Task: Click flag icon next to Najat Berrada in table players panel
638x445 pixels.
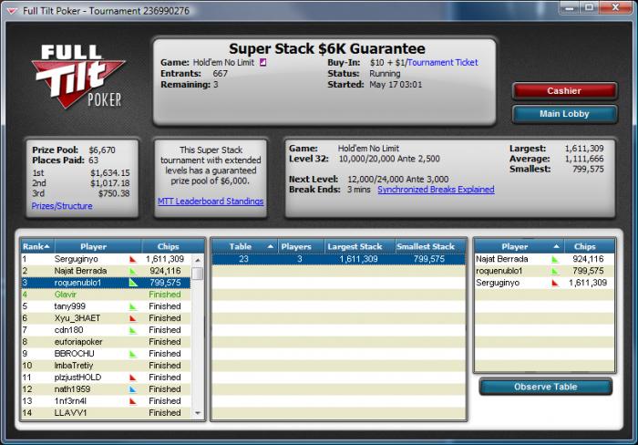Action: pos(555,259)
